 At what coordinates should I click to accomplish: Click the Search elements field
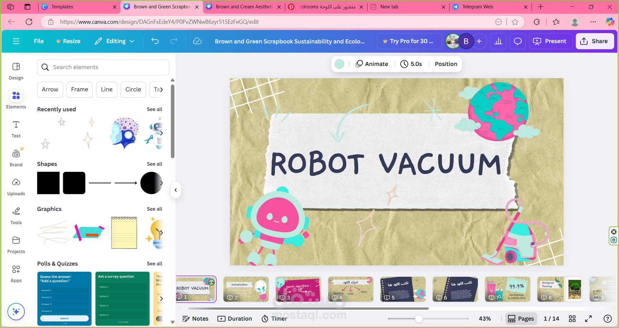(x=103, y=67)
